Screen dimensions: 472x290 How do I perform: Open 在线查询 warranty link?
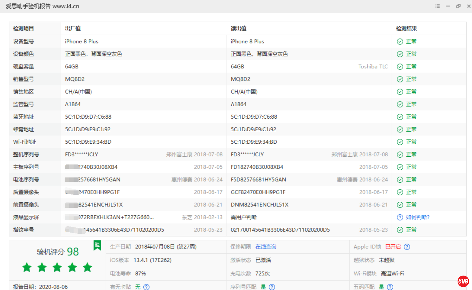pos(266,247)
